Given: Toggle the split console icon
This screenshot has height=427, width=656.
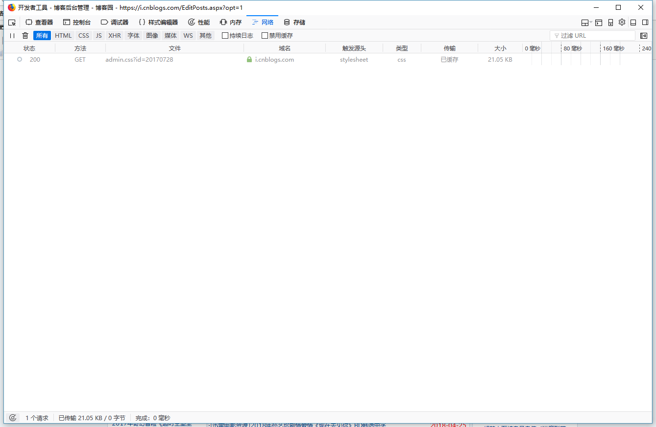Looking at the screenshot, I should (599, 23).
